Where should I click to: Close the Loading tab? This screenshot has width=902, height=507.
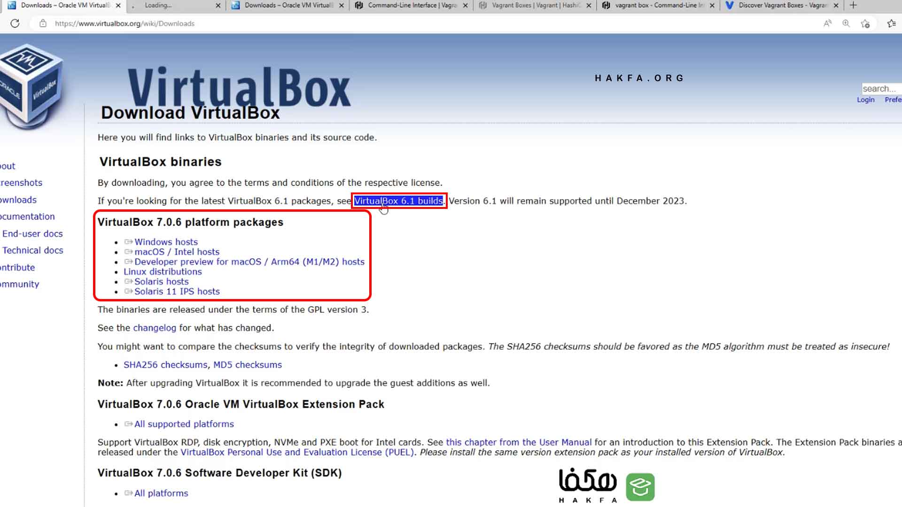tap(218, 5)
